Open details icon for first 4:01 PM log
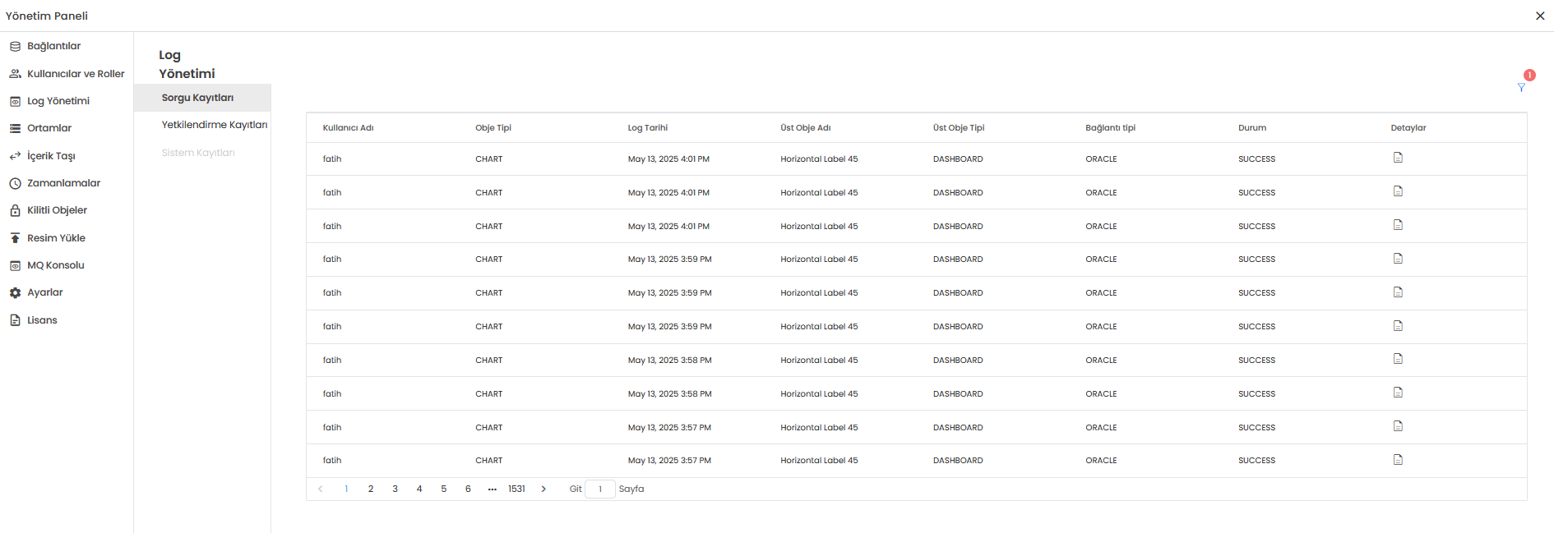 coord(1398,158)
